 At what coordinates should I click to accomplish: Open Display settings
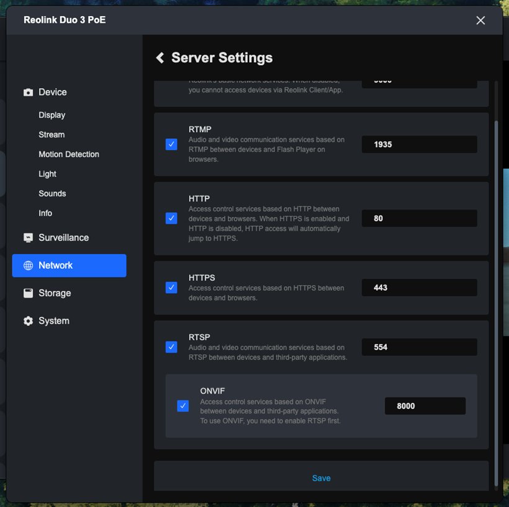click(x=52, y=115)
